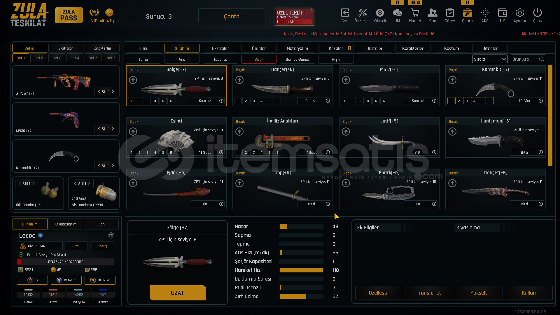This screenshot has width=560, height=315.
Task: Click the Kullan button
Action: click(529, 293)
